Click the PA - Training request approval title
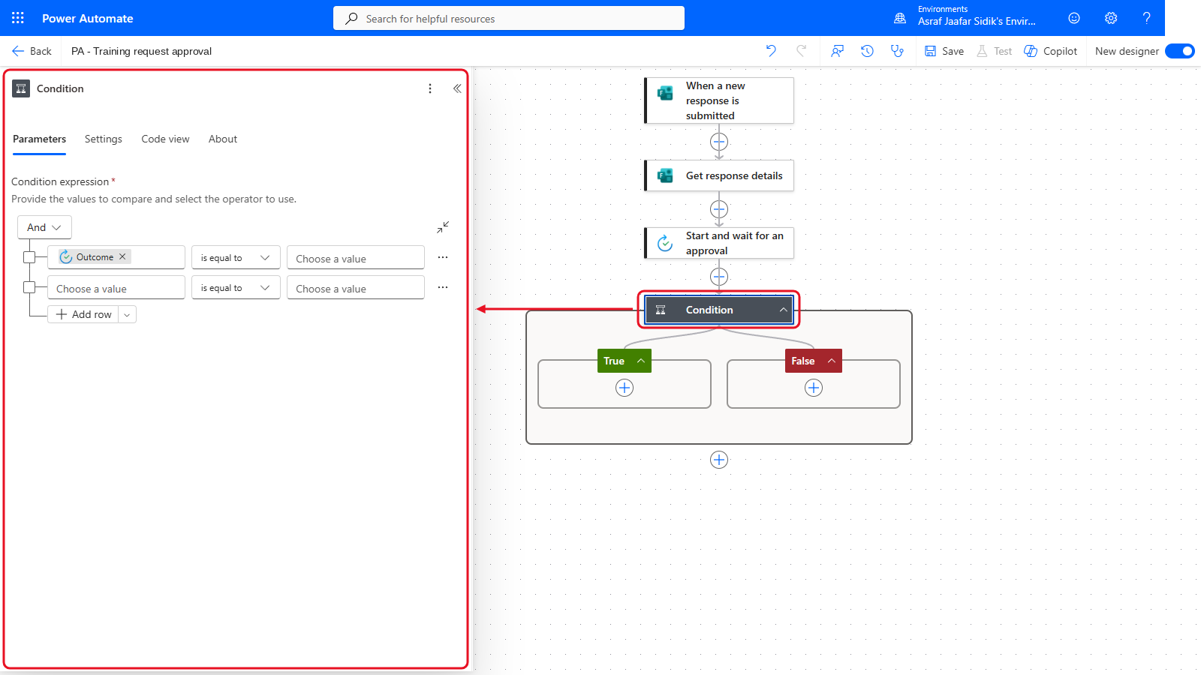The width and height of the screenshot is (1201, 675). 141,51
